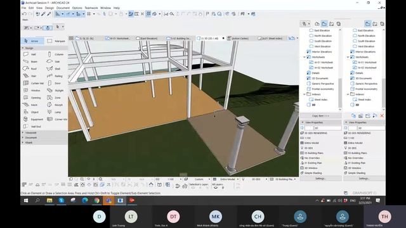Select the Shell tool
This screenshot has width=406, height=228.
[x=54, y=69]
